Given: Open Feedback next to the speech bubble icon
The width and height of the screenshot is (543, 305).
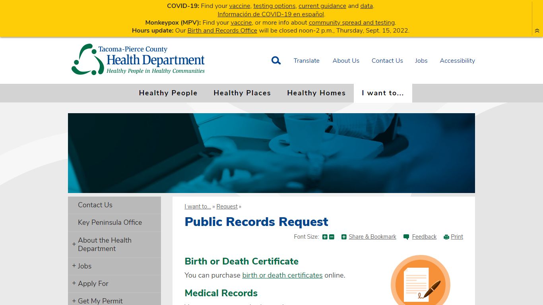Looking at the screenshot, I should (x=424, y=237).
